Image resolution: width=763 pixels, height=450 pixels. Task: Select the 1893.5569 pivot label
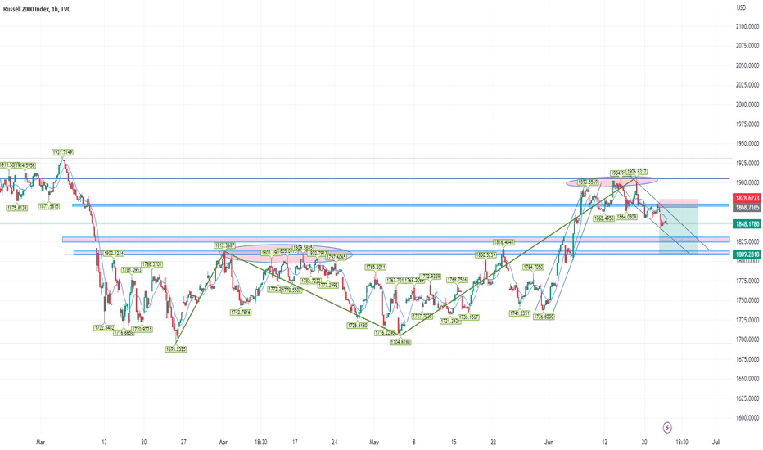[587, 182]
